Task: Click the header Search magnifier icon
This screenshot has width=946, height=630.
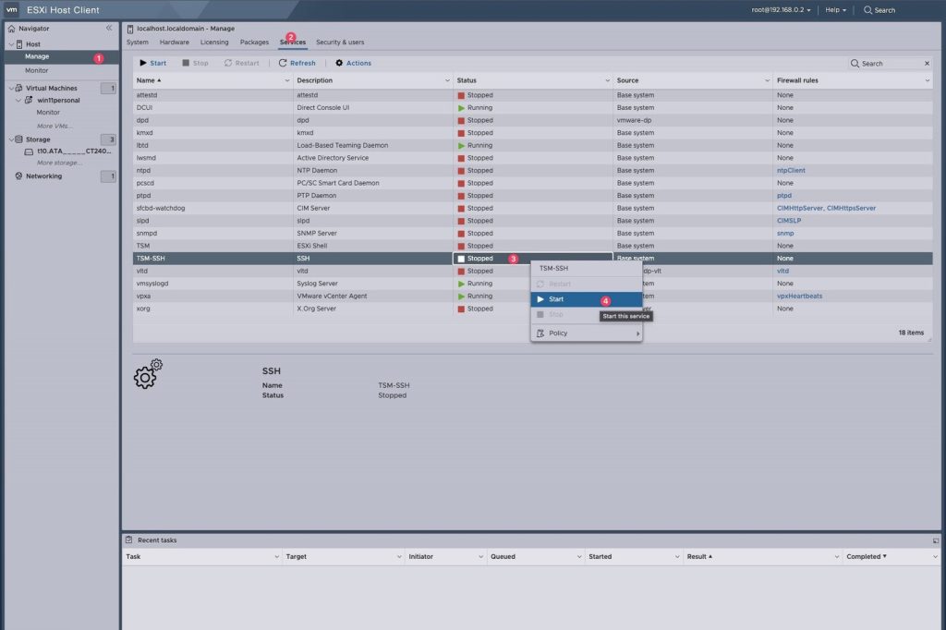Action: (x=867, y=10)
